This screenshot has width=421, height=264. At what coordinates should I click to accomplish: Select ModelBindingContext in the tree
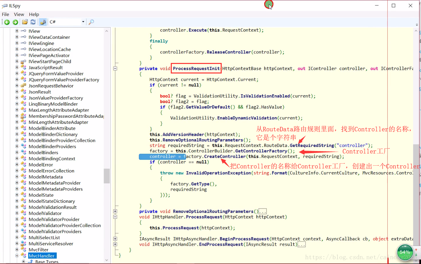click(52, 159)
